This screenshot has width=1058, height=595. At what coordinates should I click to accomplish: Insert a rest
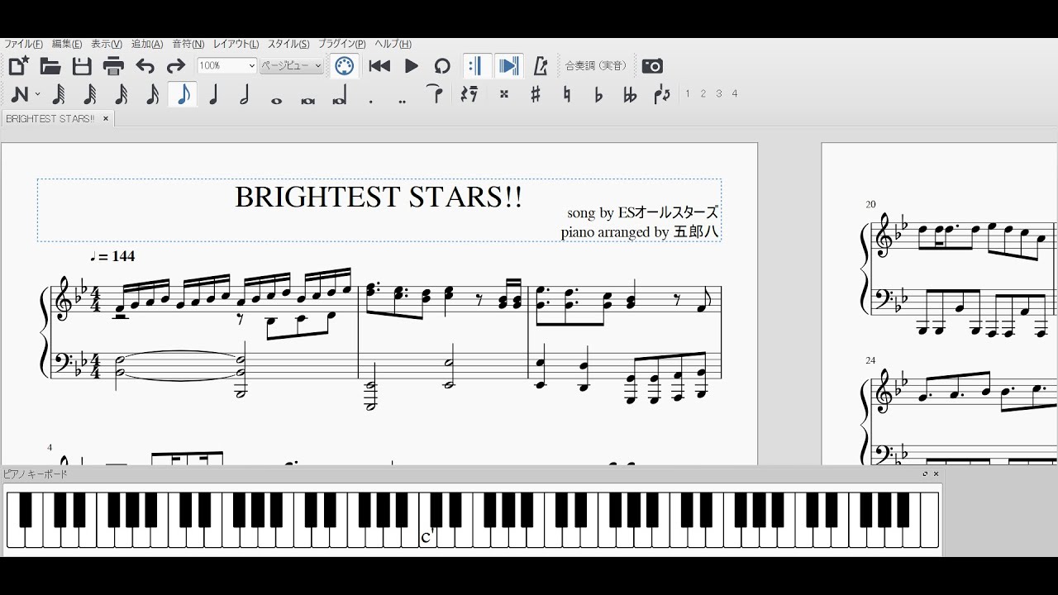469,94
